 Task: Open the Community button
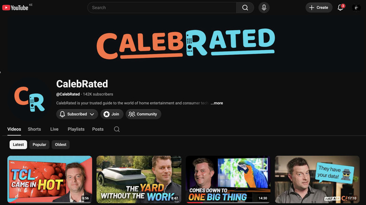[x=143, y=114]
